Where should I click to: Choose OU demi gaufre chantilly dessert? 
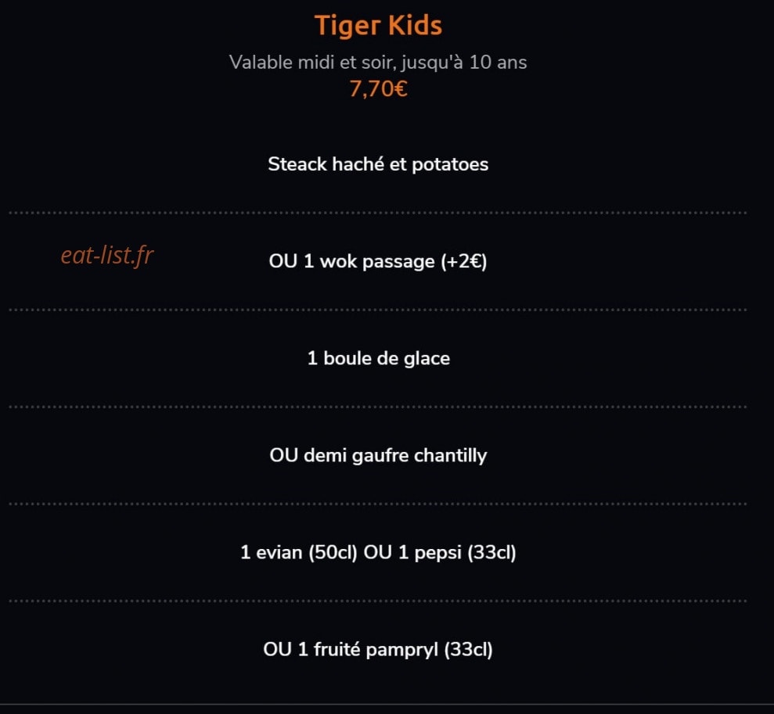(378, 455)
